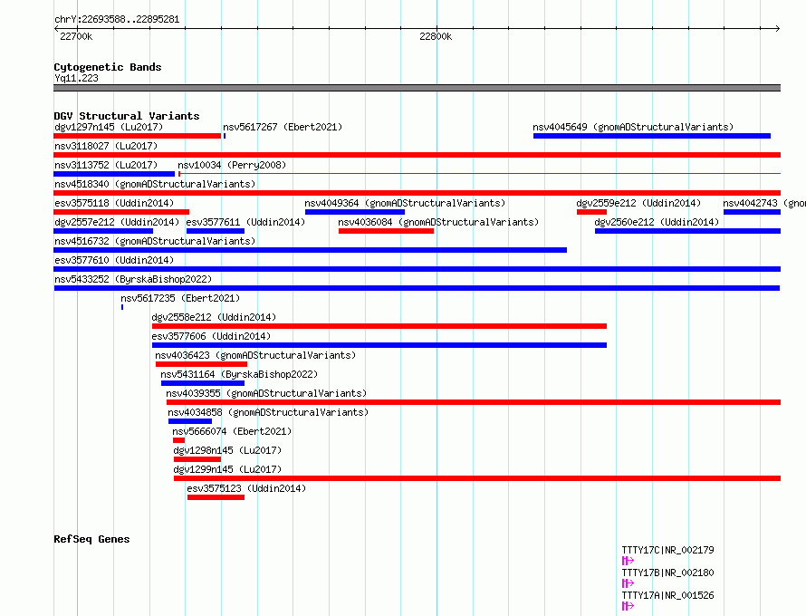Click the magenta TTTY17C gene arrow glyph

[x=628, y=561]
